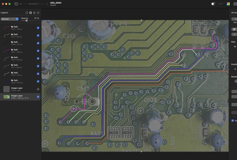
Task: Click the shape icon beside white Path layer name
Action: (x=12, y=73)
